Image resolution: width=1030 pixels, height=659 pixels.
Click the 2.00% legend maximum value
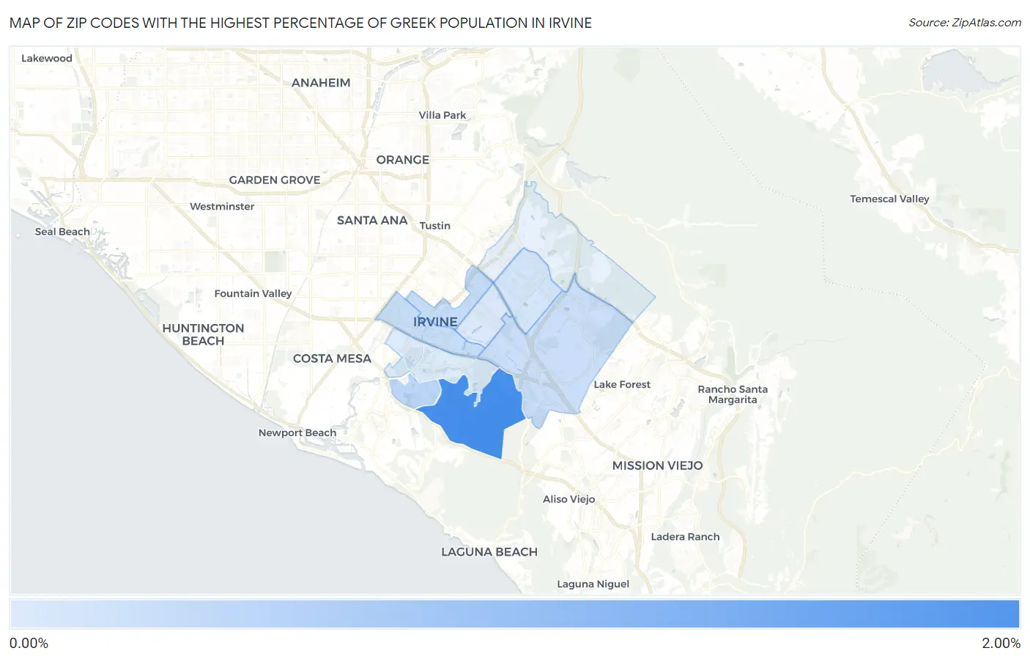(1001, 644)
